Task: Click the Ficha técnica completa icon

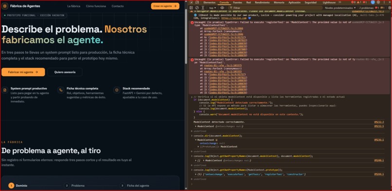Action: click(61, 90)
